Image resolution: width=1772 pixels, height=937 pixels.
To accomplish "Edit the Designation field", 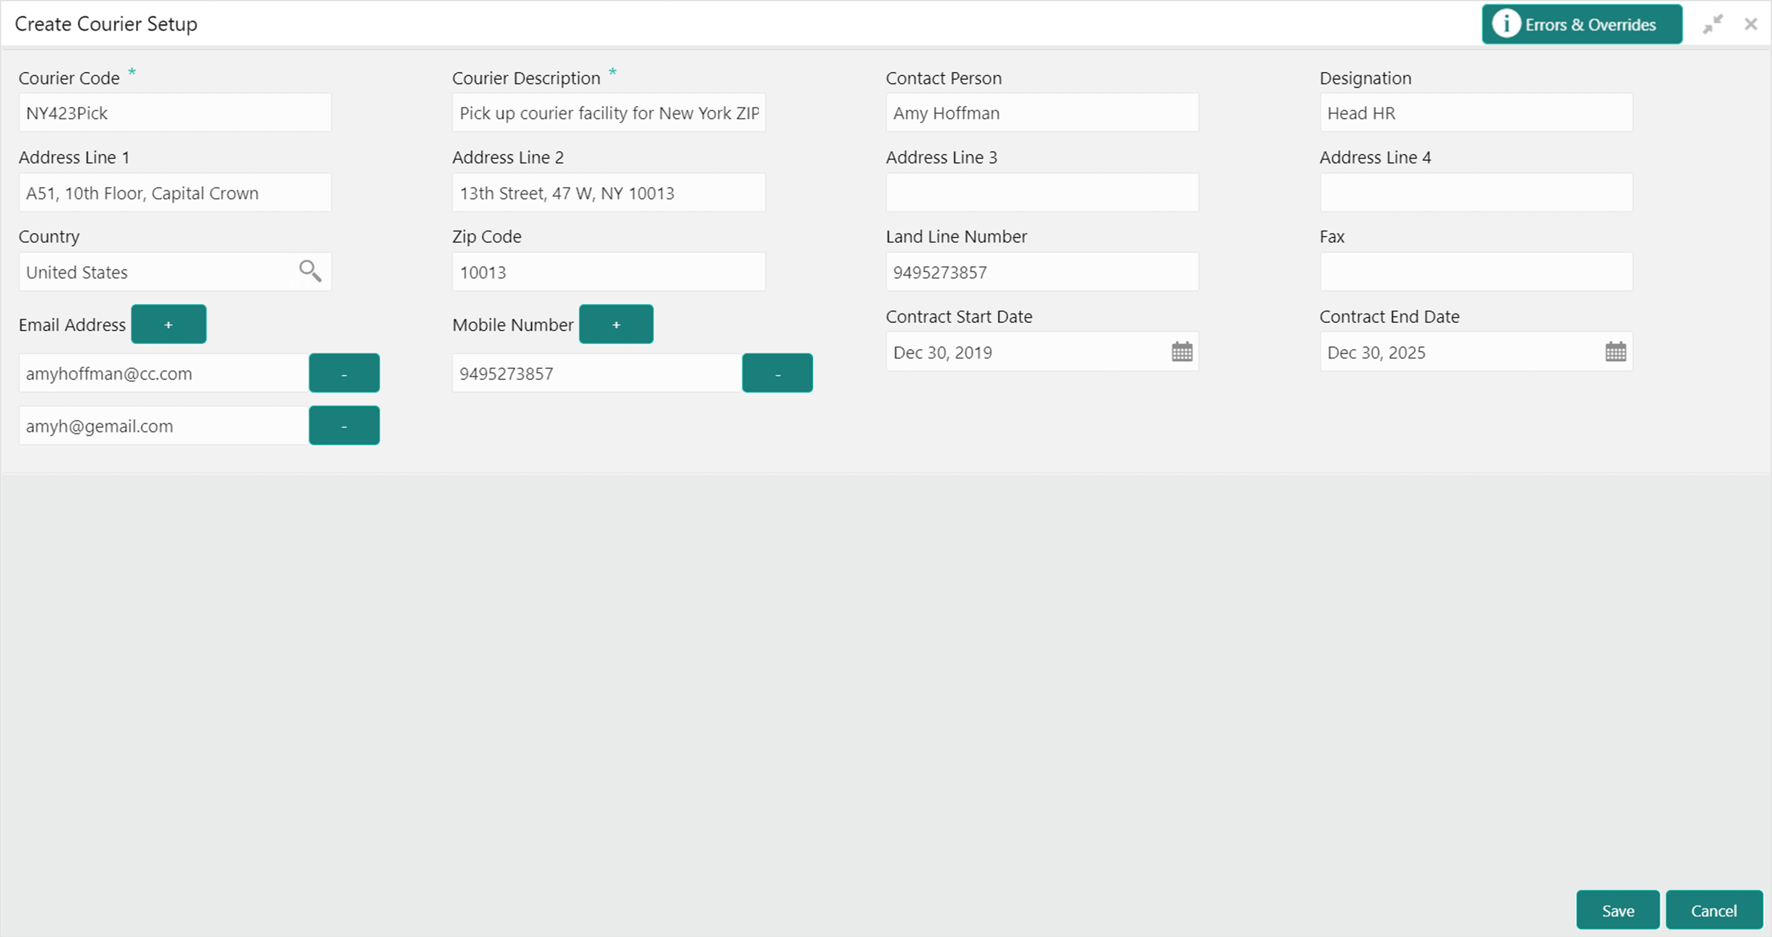I will click(x=1476, y=113).
